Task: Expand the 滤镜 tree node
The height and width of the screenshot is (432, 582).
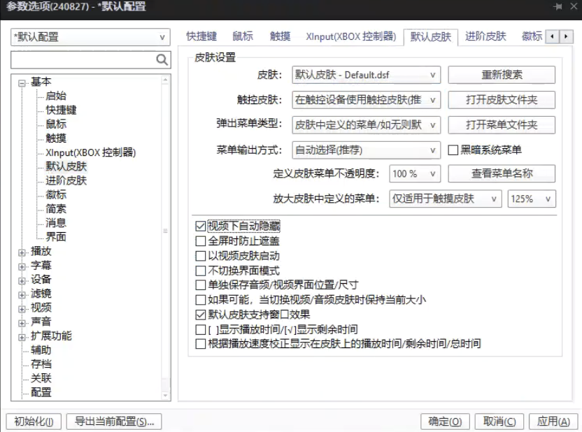Action: click(22, 295)
